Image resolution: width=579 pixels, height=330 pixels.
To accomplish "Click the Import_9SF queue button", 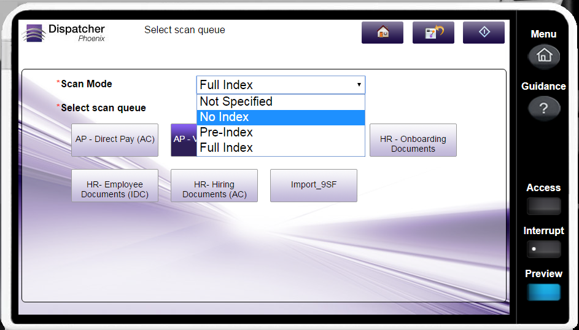I will pyautogui.click(x=313, y=186).
